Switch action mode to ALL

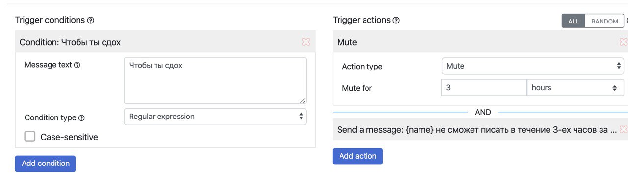(x=574, y=21)
